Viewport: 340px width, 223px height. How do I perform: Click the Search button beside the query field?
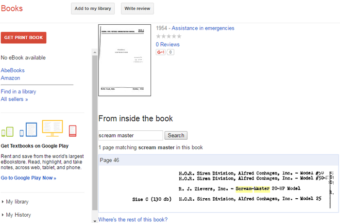click(176, 135)
